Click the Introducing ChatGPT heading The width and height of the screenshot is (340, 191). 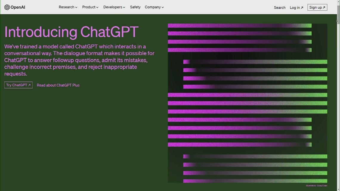point(71,32)
